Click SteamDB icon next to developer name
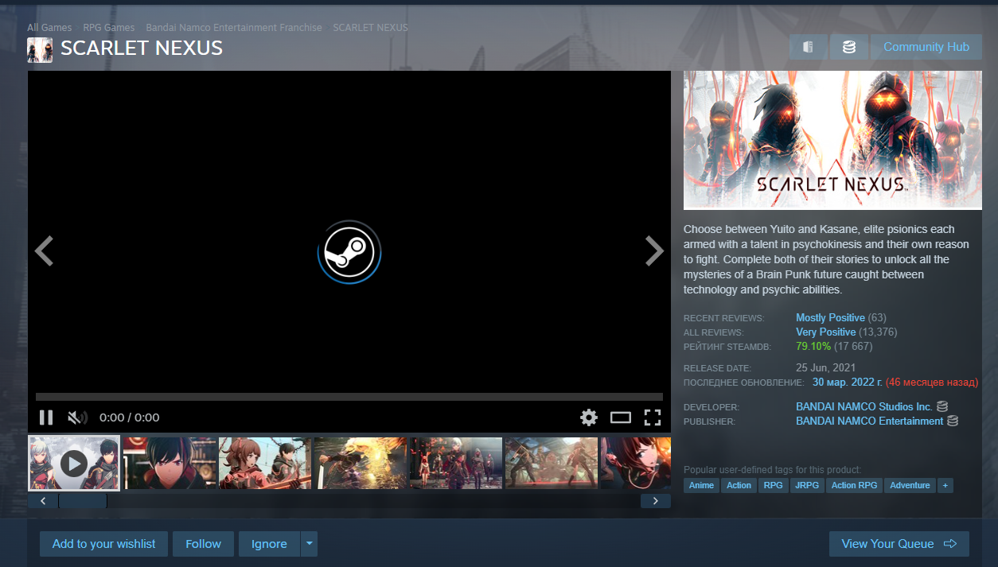 pyautogui.click(x=942, y=406)
